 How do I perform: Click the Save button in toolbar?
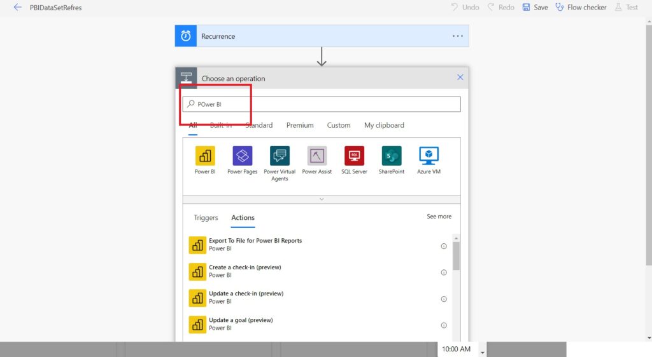coord(535,8)
